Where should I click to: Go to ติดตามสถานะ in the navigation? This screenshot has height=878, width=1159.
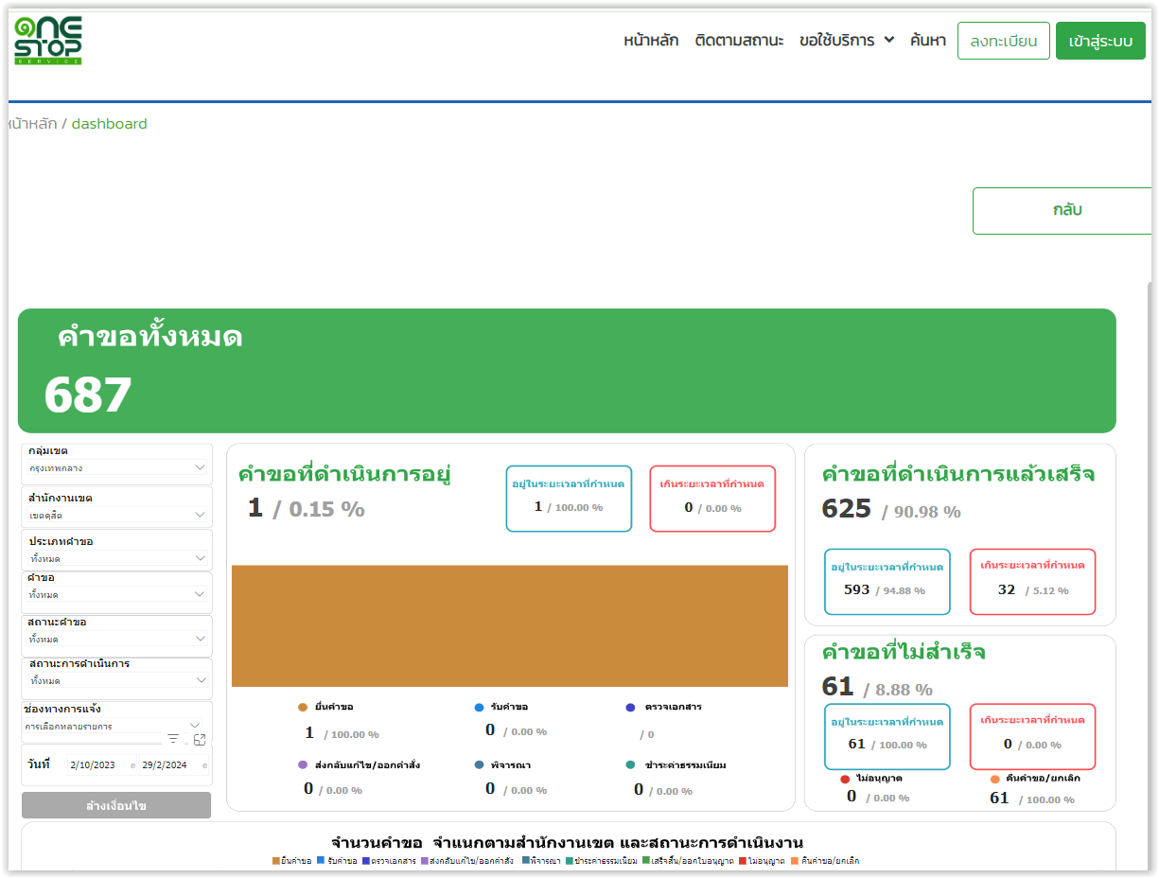pyautogui.click(x=739, y=41)
